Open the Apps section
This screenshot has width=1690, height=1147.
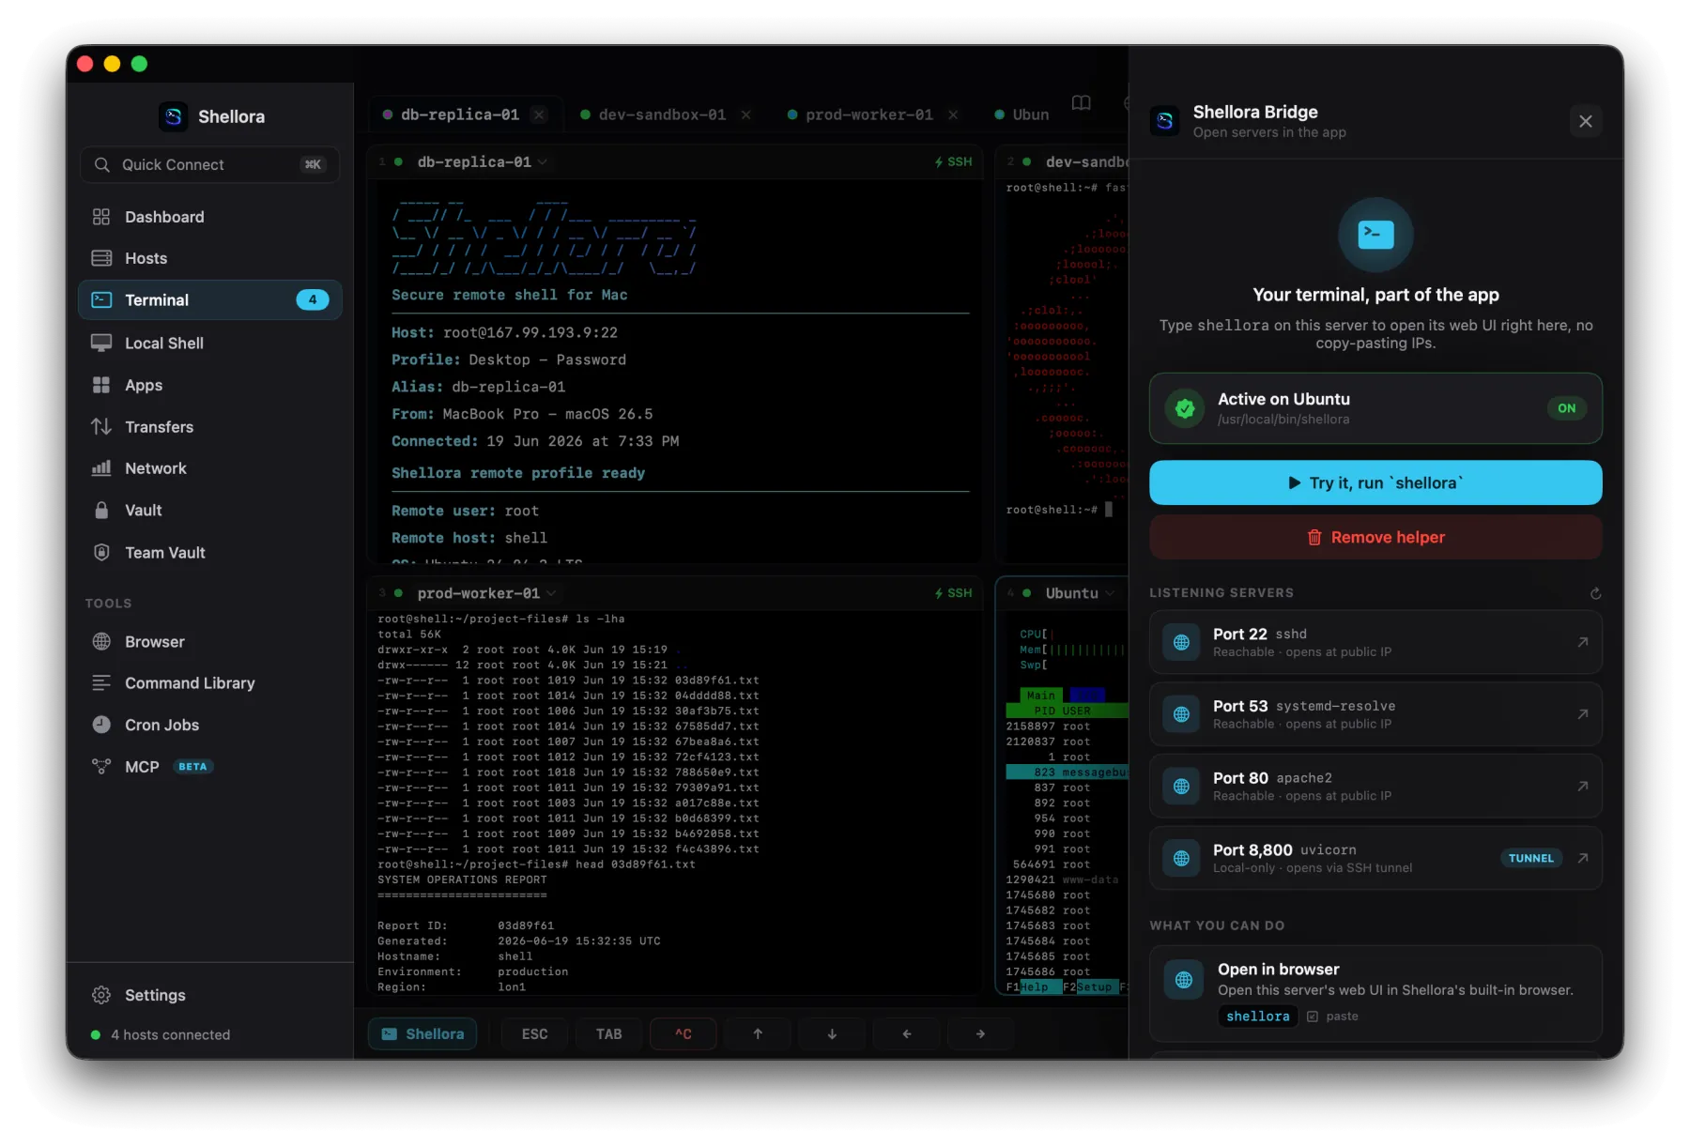click(x=209, y=385)
